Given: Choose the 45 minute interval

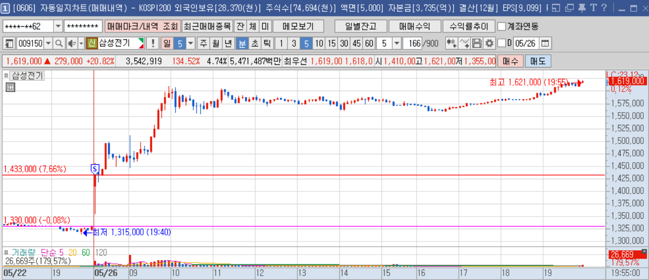Looking at the screenshot, I should click(x=357, y=43).
